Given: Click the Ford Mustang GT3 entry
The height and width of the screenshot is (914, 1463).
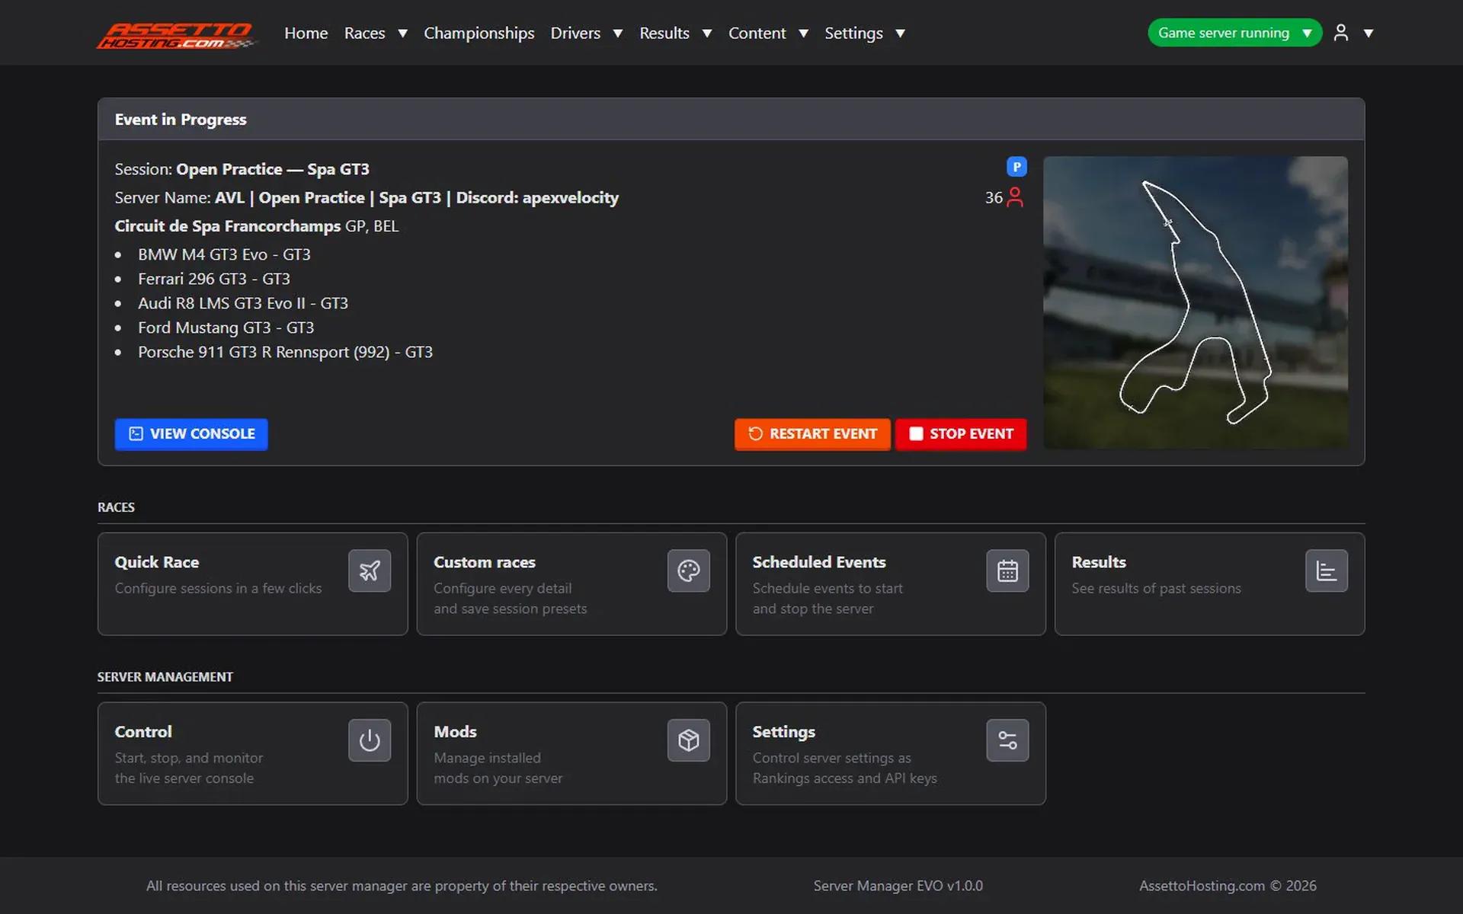Looking at the screenshot, I should 226,328.
